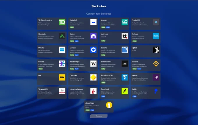Select the Webull US logo

coord(93,22)
